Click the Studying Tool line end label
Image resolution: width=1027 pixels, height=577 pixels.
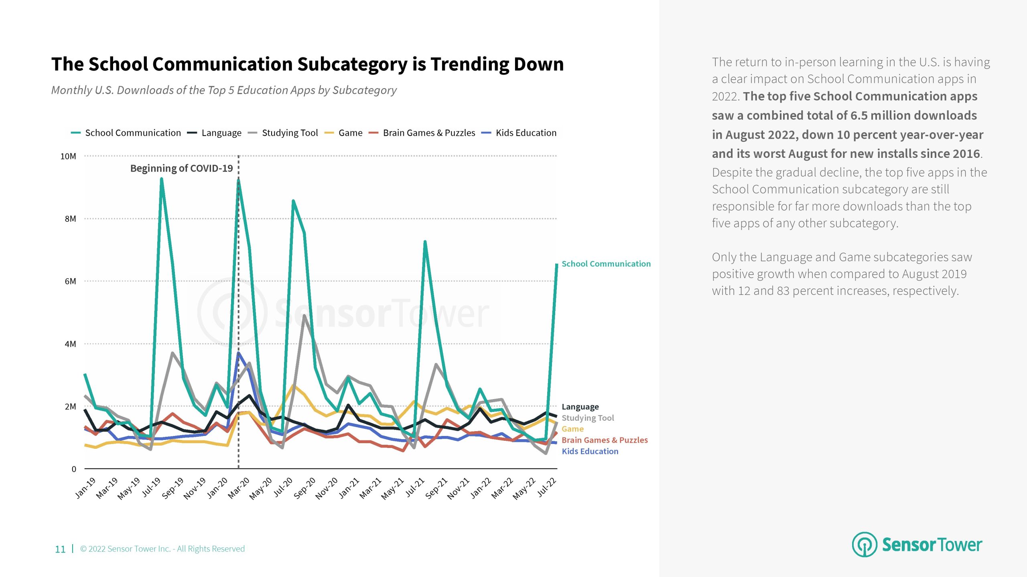point(588,418)
